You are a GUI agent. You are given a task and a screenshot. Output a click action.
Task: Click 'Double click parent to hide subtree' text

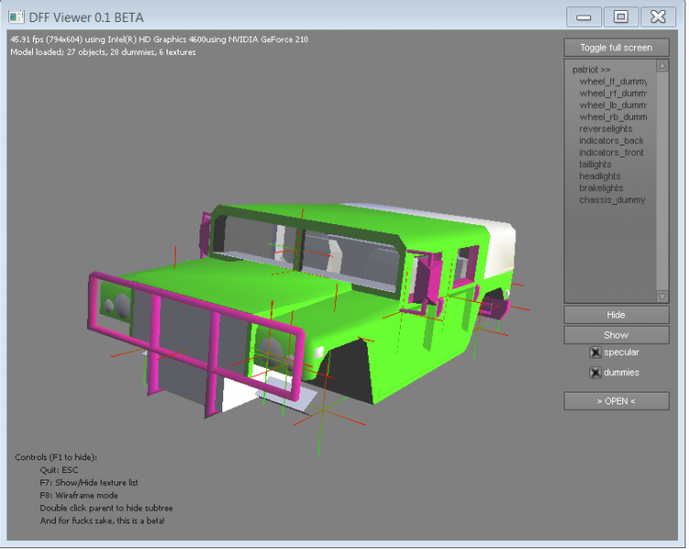tap(106, 508)
